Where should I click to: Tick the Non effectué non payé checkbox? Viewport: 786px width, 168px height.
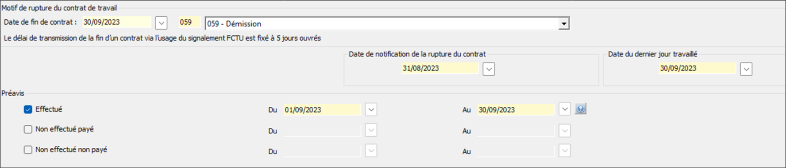pos(28,150)
